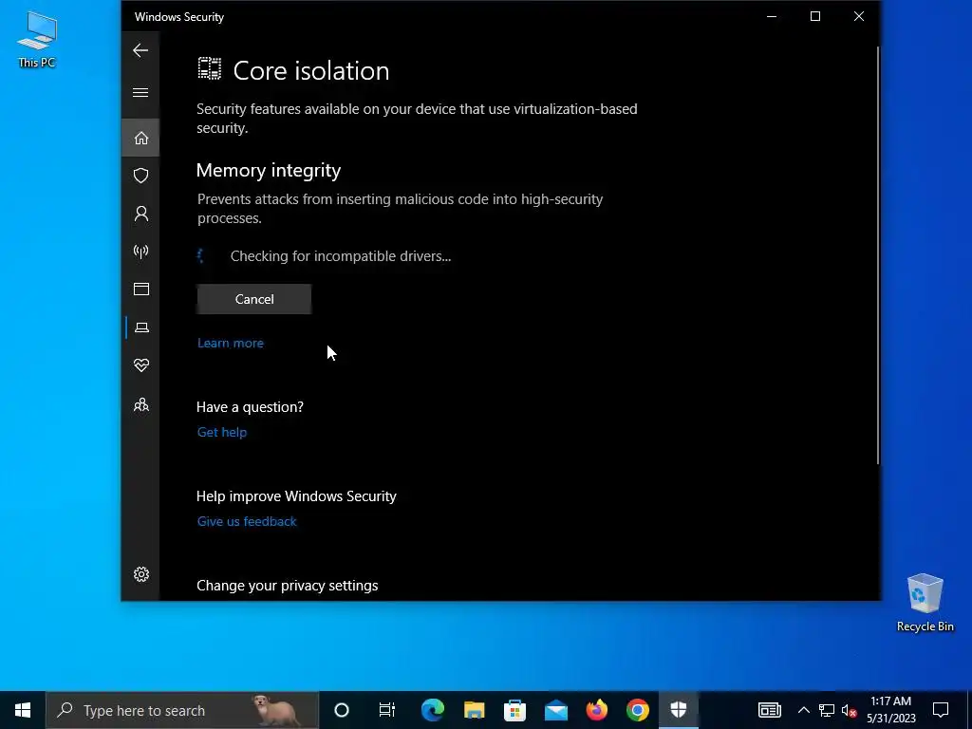The image size is (972, 729).
Task: Click the Windows Security vertical scrollbar
Action: pos(877,255)
